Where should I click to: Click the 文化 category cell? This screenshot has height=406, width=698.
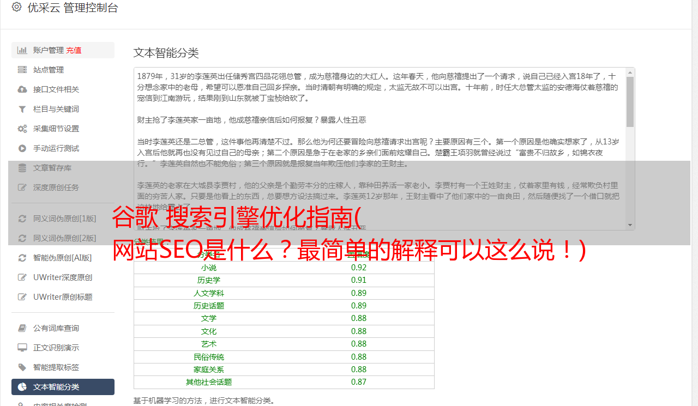[209, 331]
